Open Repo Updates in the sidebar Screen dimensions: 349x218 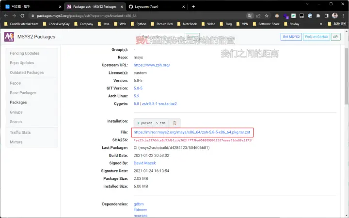click(x=22, y=63)
